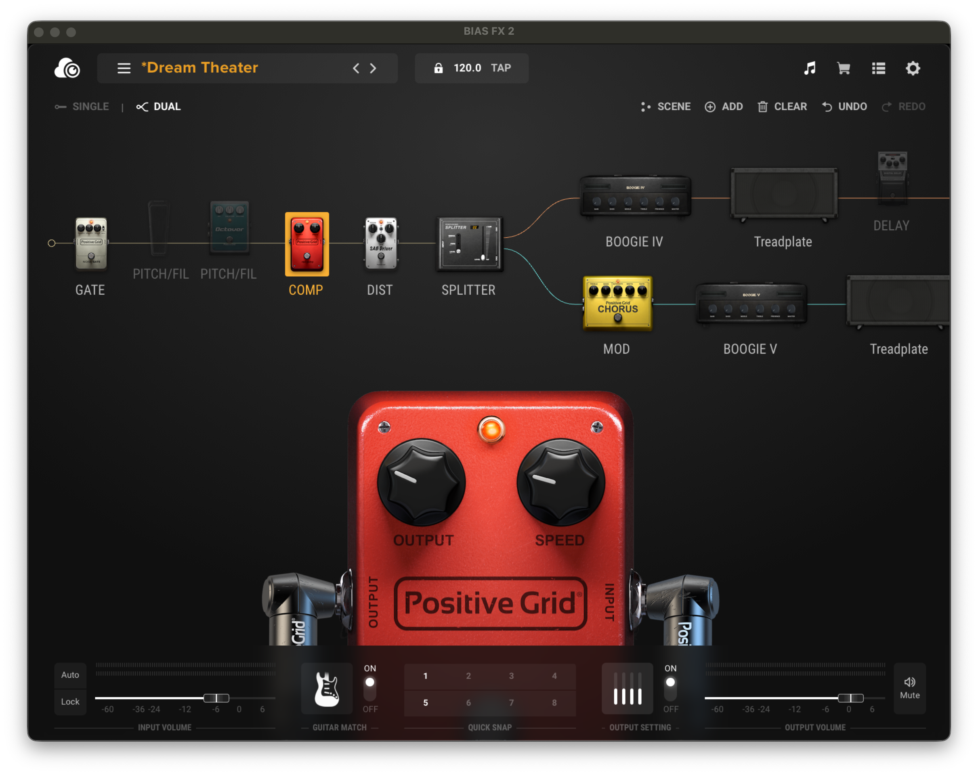This screenshot has width=978, height=775.
Task: Go to previous preset arrow
Action: (x=356, y=68)
